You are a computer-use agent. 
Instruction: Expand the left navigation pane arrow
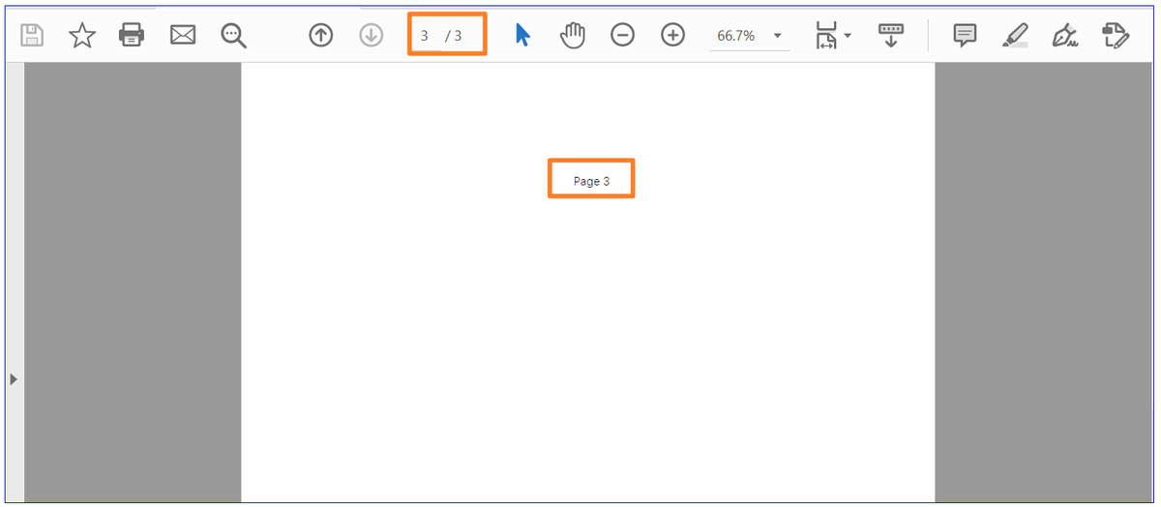coord(14,379)
